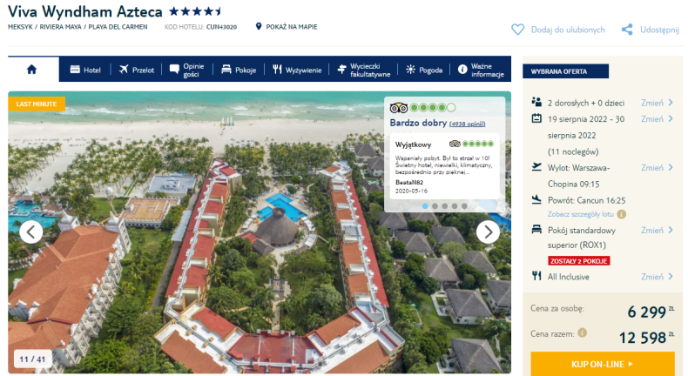Viewport: 688px width, 376px height.
Task: Click the map pin icon for Pokaż na mapie
Action: coord(259,26)
